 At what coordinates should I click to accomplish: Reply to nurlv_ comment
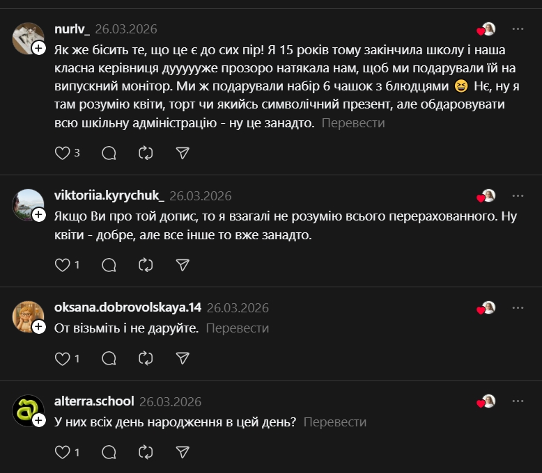(109, 153)
